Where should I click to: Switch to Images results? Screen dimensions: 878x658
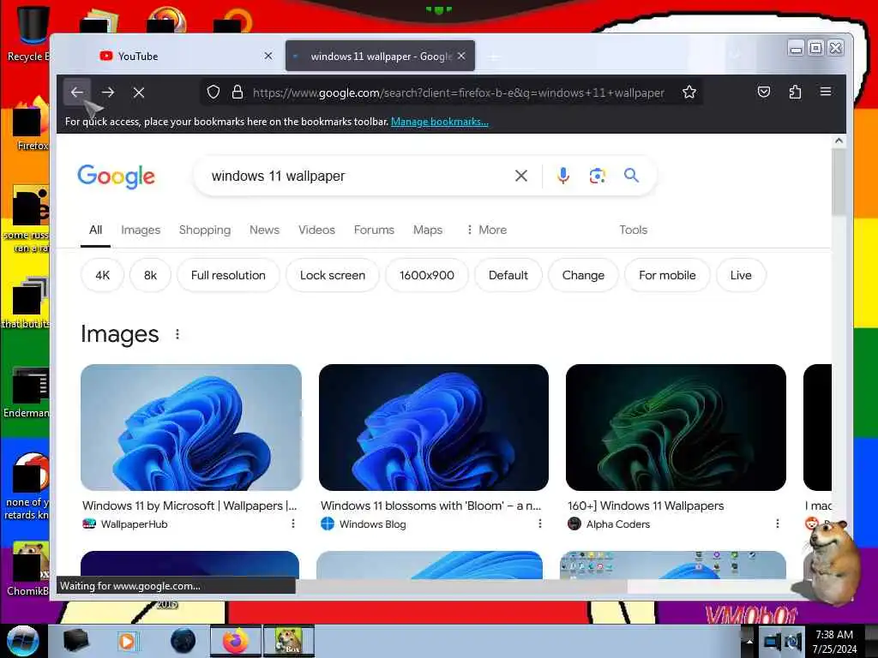(x=141, y=230)
